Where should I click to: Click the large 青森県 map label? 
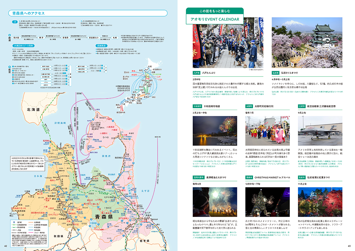[104, 217]
